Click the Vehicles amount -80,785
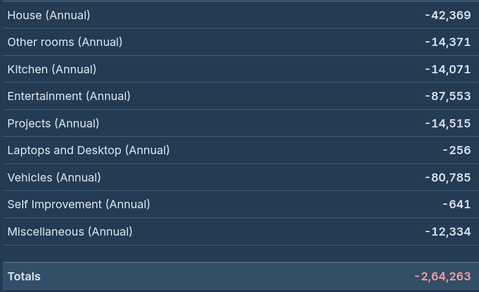Screen dimensions: 479x292 [447, 177]
